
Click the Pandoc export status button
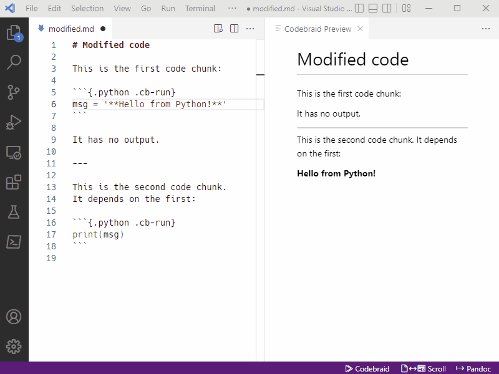pos(473,368)
